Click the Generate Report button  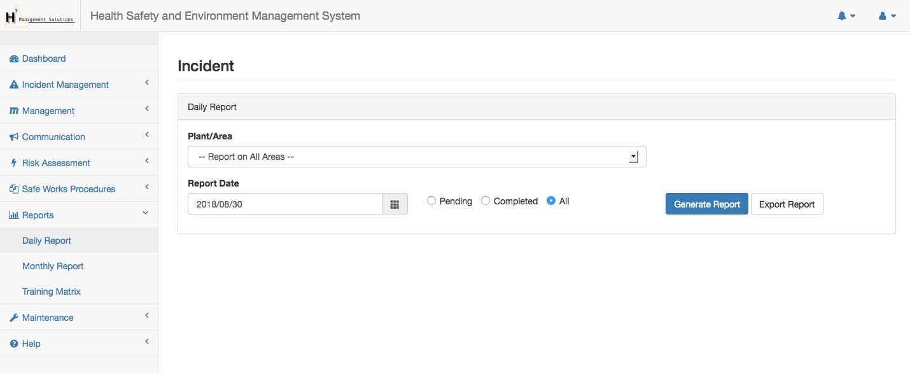(706, 204)
